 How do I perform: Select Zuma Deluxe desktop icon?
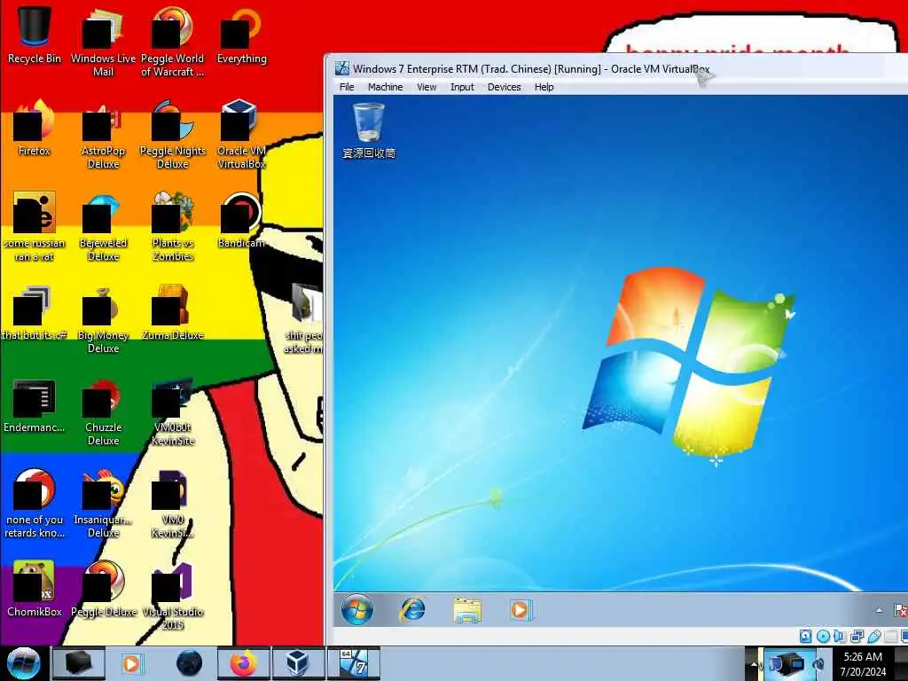[x=173, y=311]
